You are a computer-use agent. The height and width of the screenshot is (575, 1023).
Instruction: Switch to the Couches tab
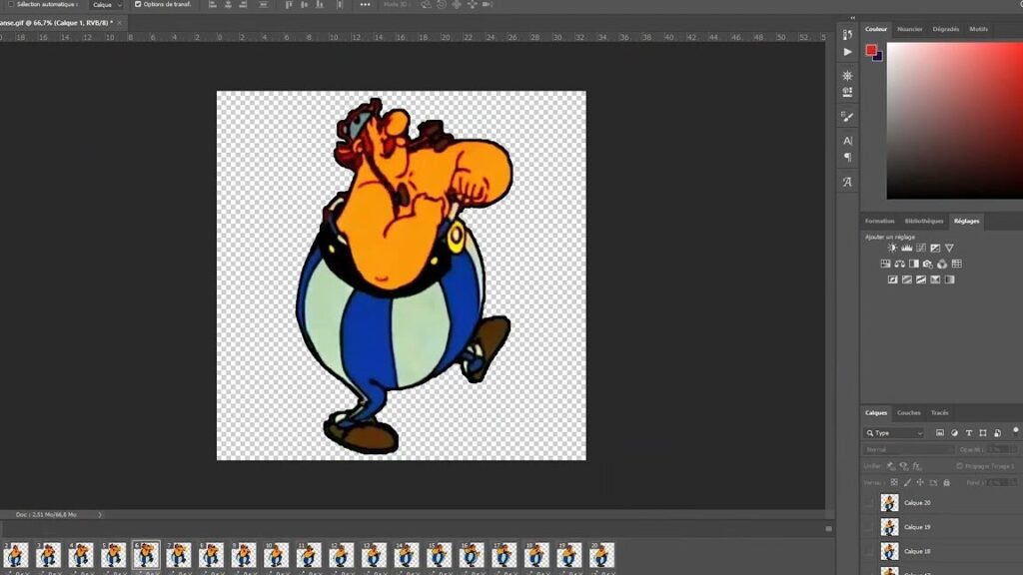pos(909,412)
